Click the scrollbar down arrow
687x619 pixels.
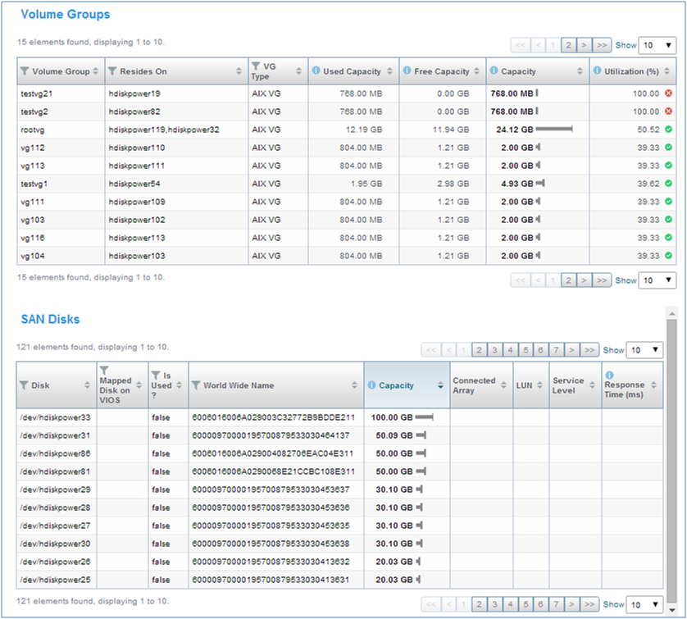pyautogui.click(x=671, y=610)
